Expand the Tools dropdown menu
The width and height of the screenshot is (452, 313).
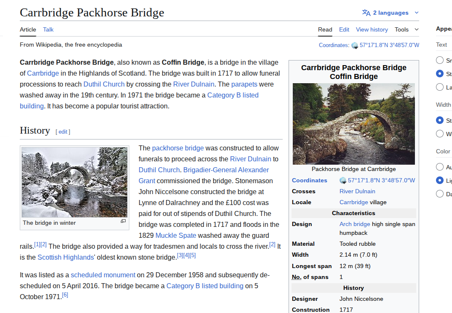407,29
